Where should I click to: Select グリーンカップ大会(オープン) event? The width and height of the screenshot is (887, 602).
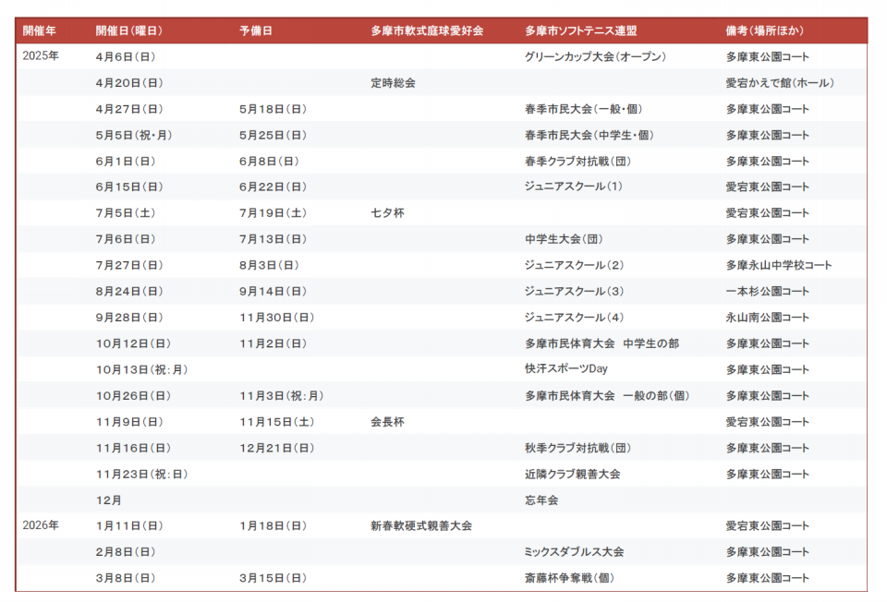pos(596,56)
